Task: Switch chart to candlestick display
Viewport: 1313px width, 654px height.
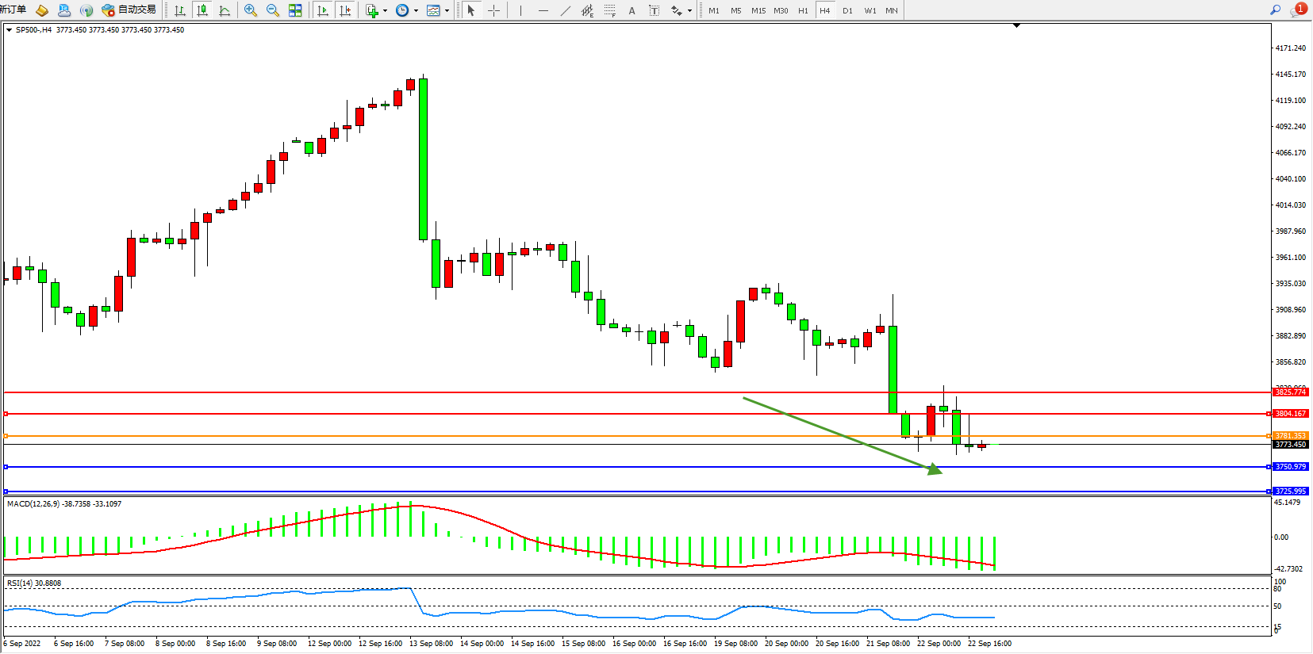Action: coord(202,10)
